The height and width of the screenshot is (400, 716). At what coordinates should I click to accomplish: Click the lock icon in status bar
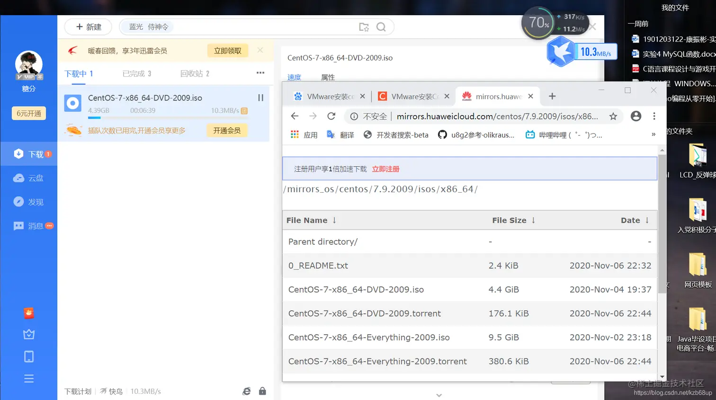[262, 391]
